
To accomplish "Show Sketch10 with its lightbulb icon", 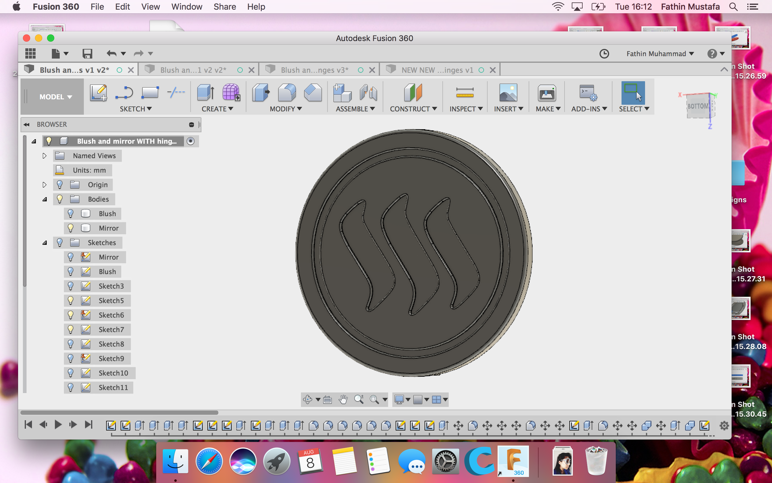I will point(71,373).
